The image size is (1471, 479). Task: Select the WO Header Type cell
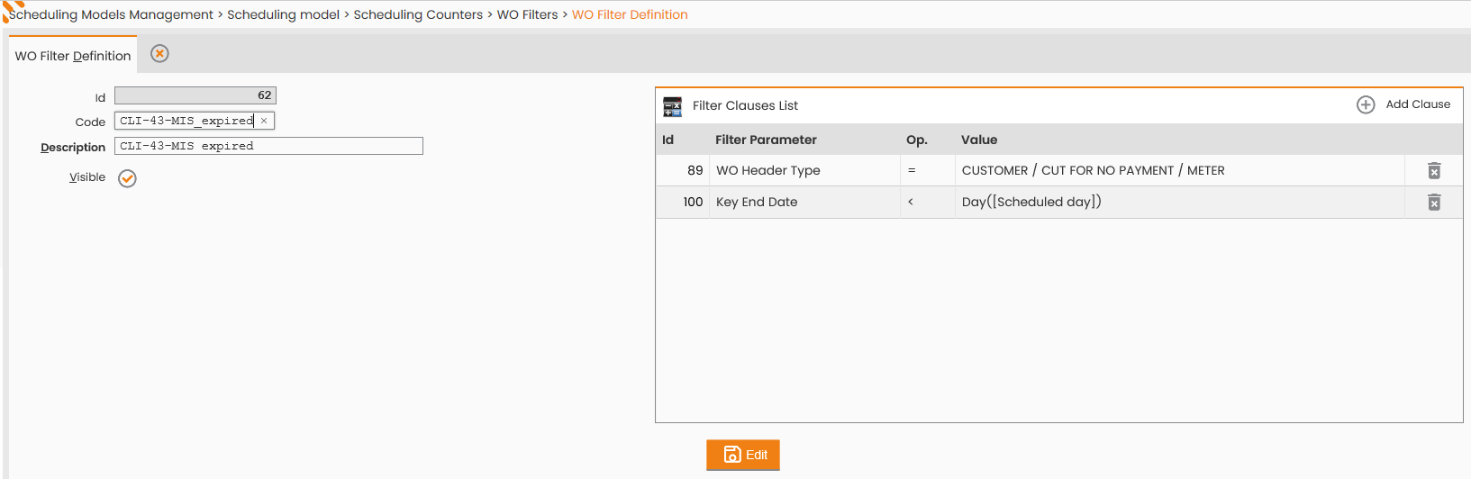(x=804, y=170)
